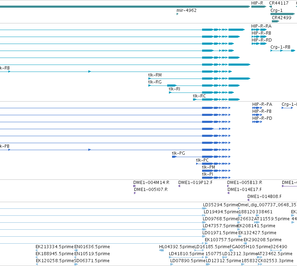Select the HIP-R-PB protein label
The image size is (297, 266).
pos(262,111)
